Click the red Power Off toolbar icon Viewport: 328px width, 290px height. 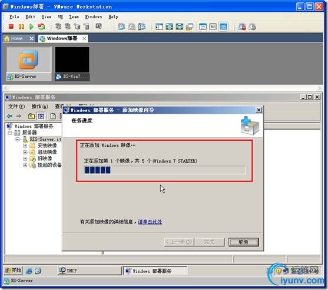click(x=11, y=27)
